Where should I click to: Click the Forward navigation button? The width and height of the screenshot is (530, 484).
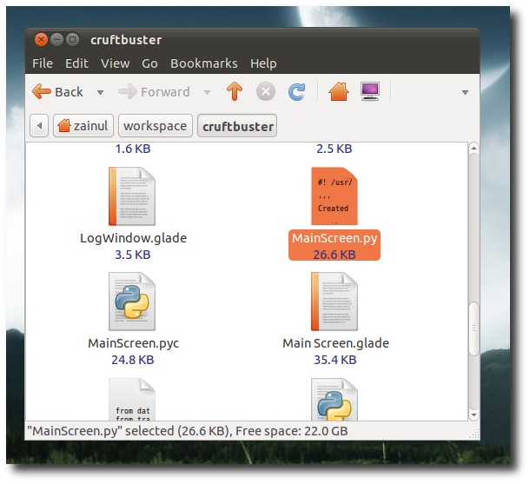(154, 92)
